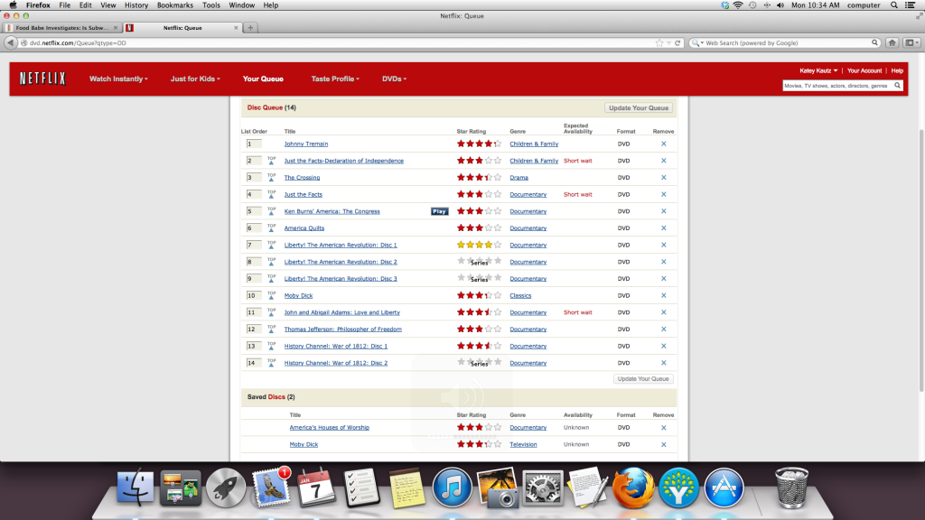Screen dimensions: 925x520
Task: Open a new tab with plus button
Action: [250, 28]
